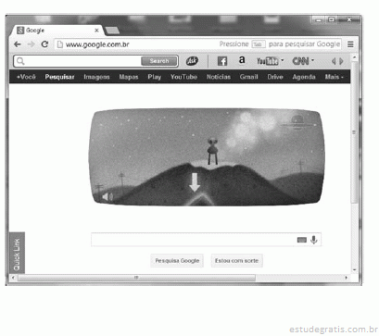This screenshot has width=379, height=336.
Task: Click the Pesquisa Google button
Action: (x=177, y=261)
